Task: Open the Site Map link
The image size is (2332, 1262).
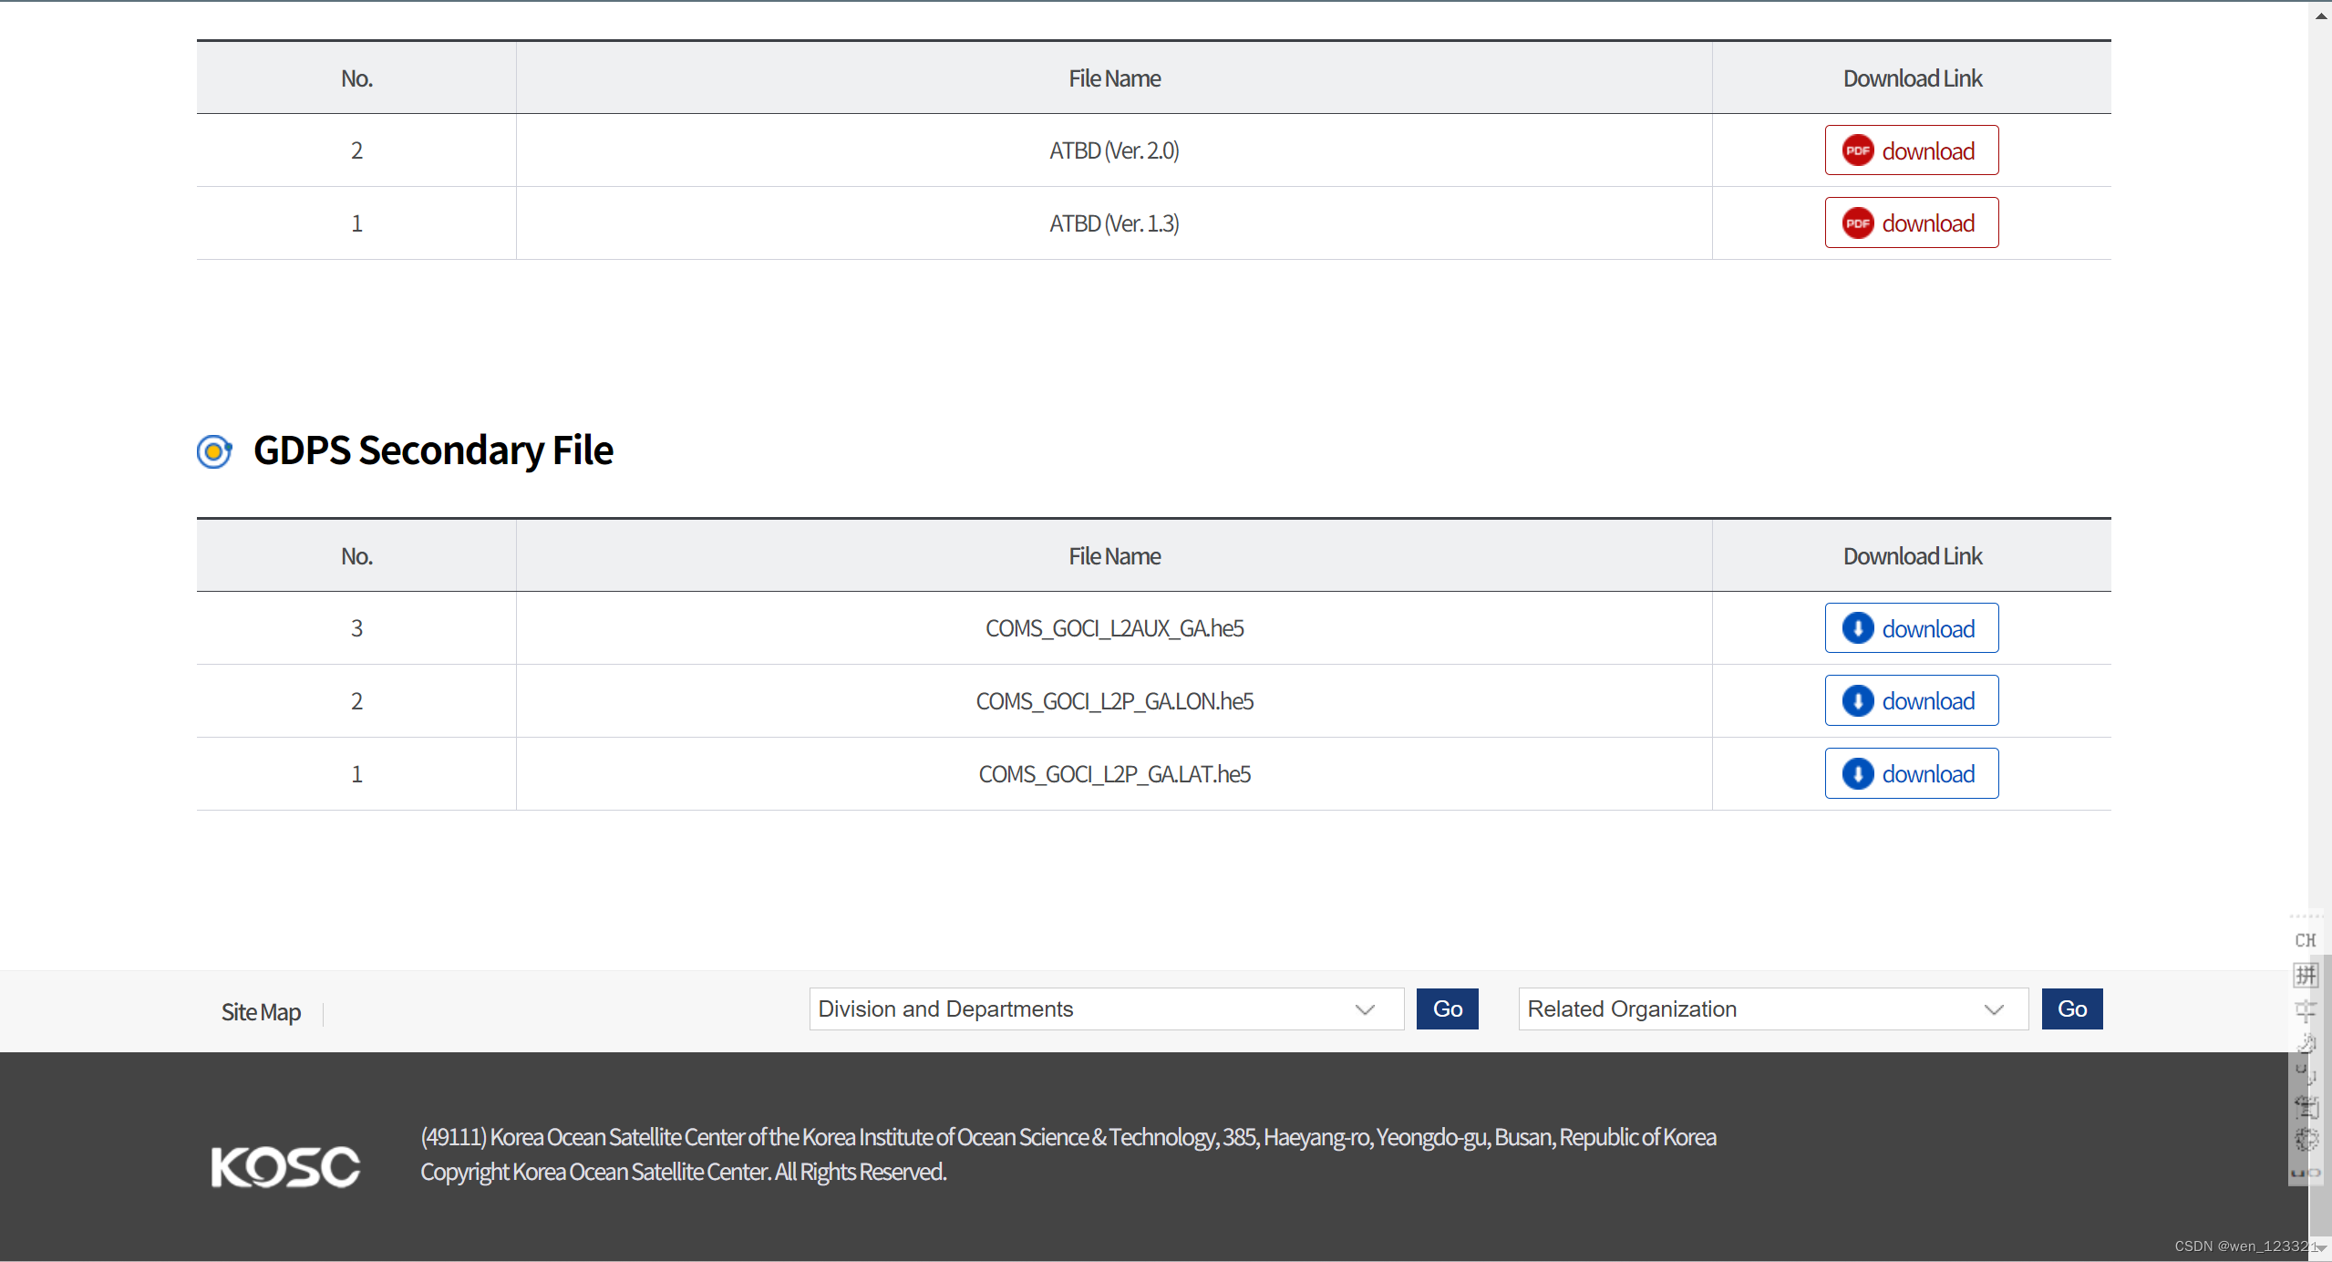Action: [261, 1012]
